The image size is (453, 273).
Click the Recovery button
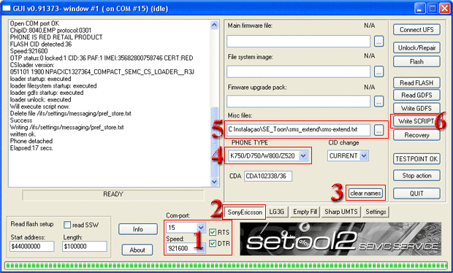[416, 135]
